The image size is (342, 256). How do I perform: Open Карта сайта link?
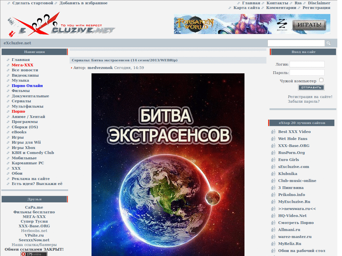coord(246,8)
